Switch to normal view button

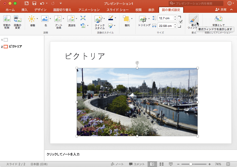pyautogui.click(x=152, y=164)
